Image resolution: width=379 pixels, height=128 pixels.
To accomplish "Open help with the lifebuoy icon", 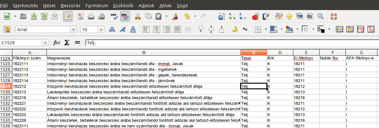I will tap(334, 16).
